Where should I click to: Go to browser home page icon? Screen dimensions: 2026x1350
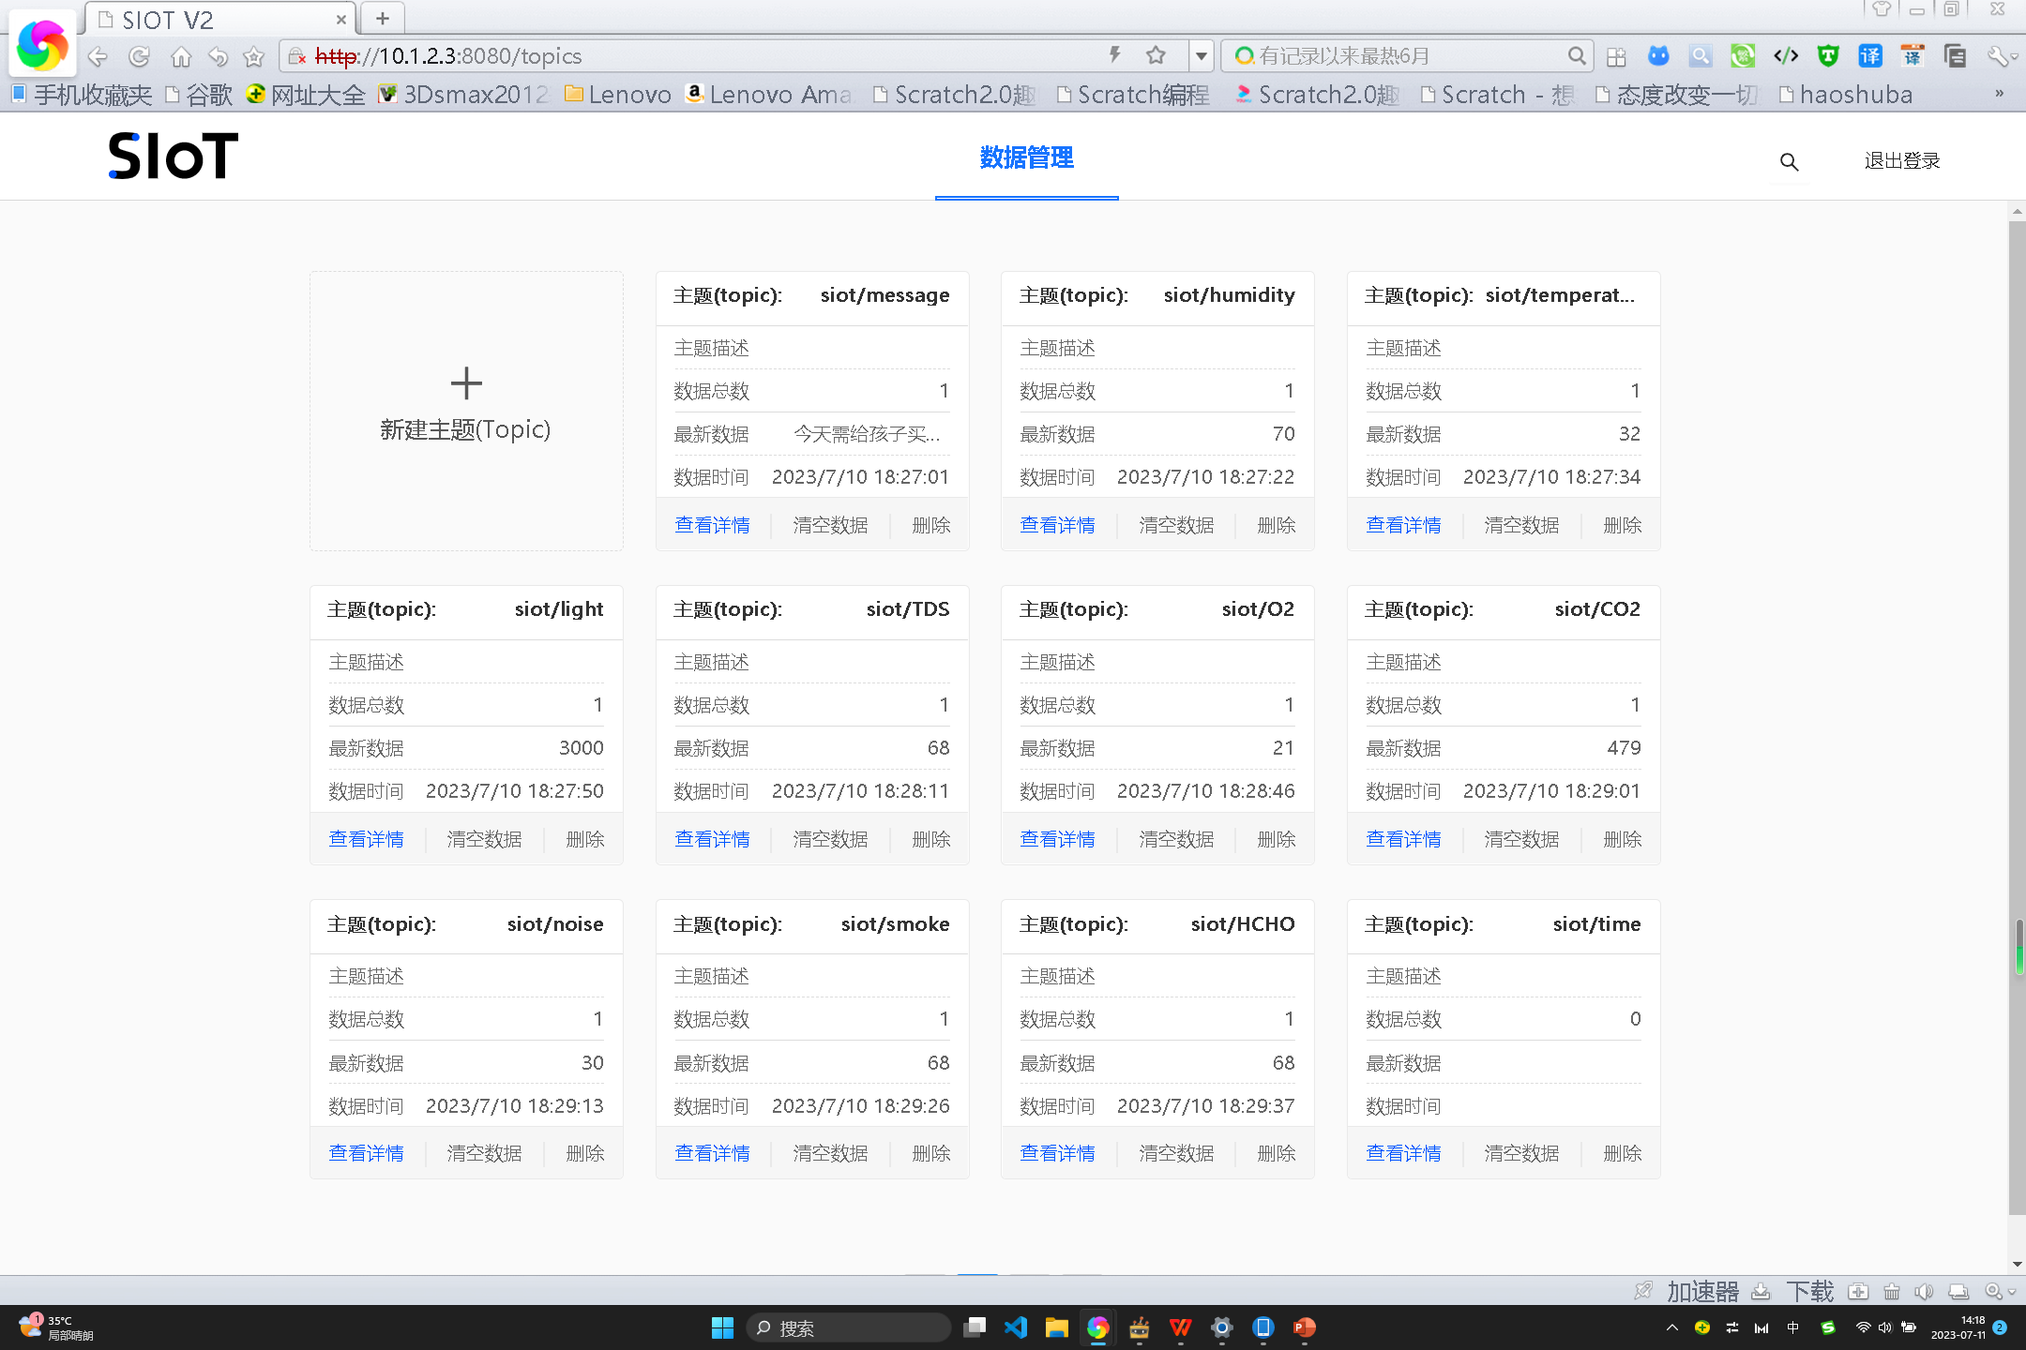pos(180,57)
